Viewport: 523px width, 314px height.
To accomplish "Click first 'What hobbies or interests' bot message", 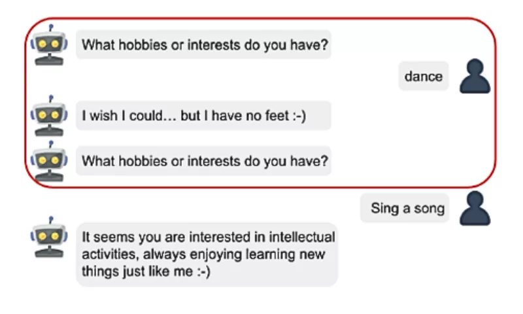I will point(203,44).
